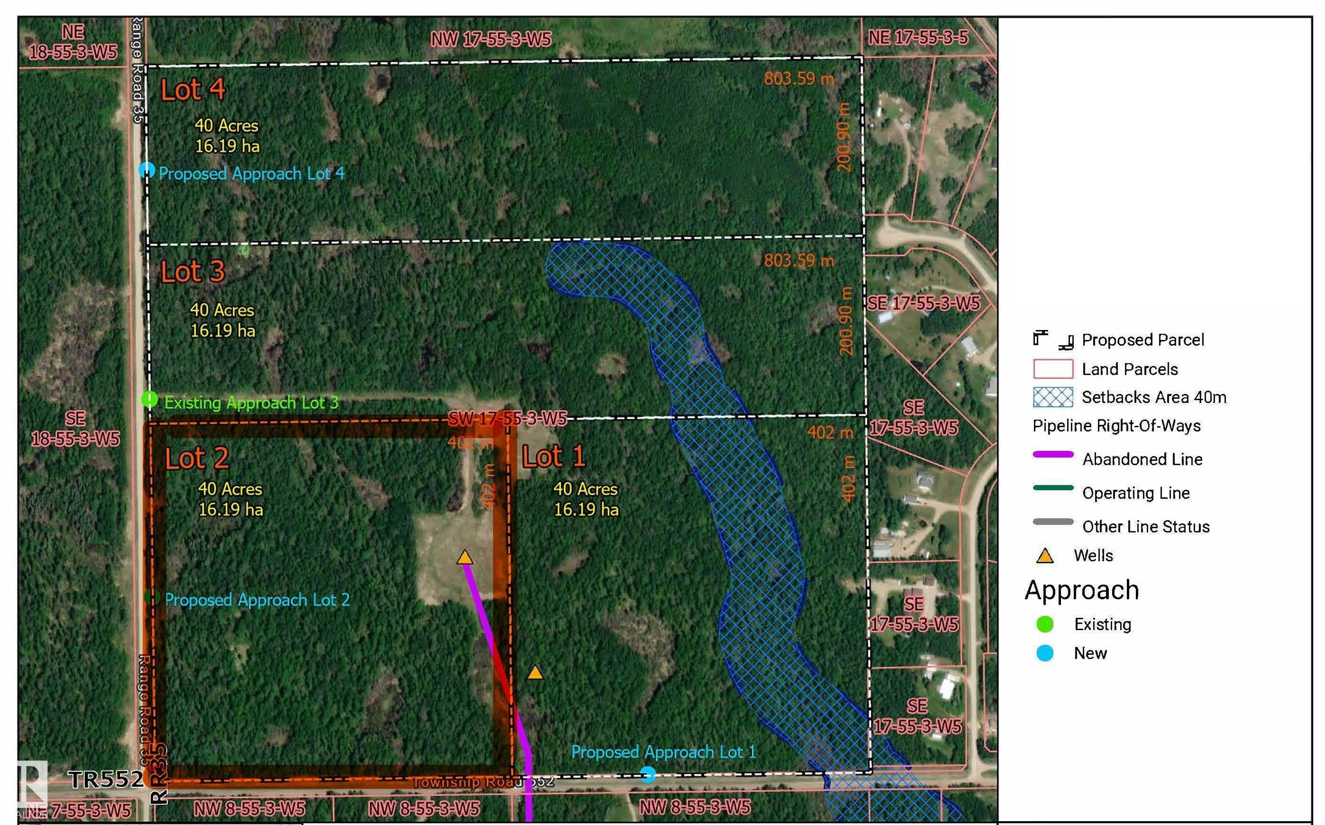Click the Proposed Parcel legend symbol
The height and width of the screenshot is (825, 1325).
coord(1052,340)
